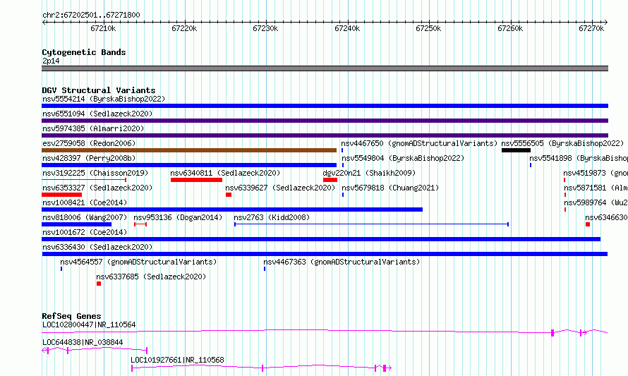Click nsv4467363 (gnomADStructuralVariants) label
628x376 pixels.
(x=342, y=262)
